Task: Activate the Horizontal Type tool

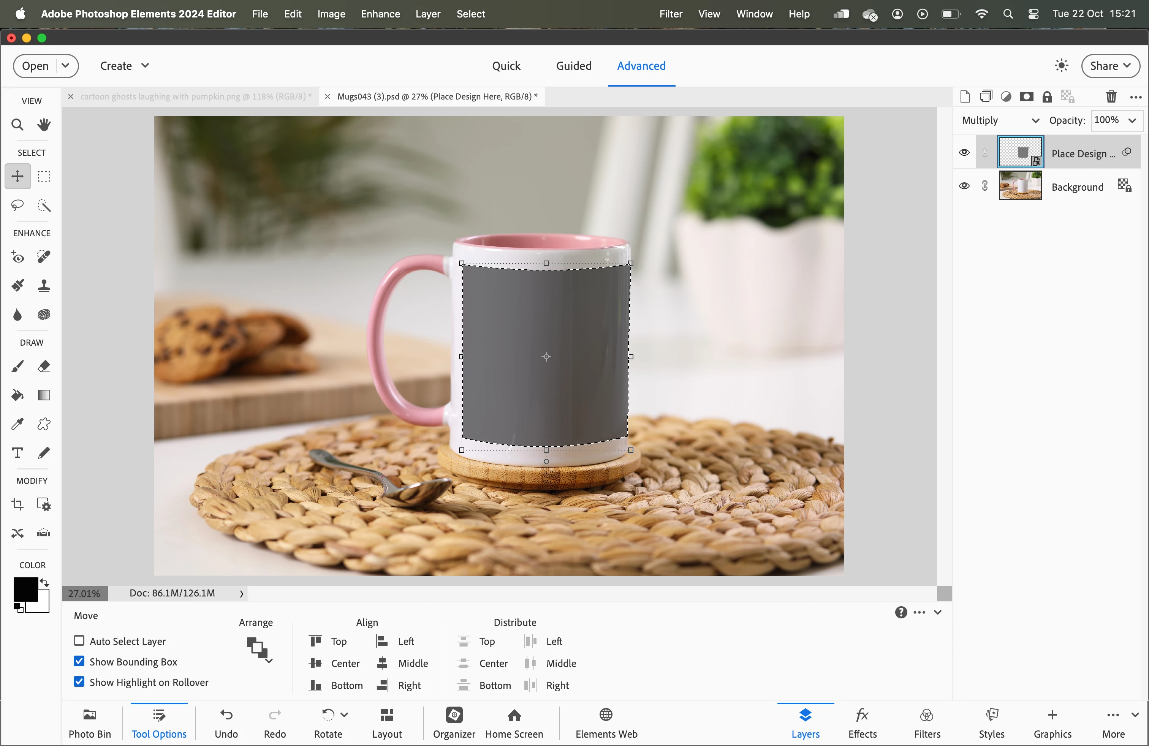Action: (17, 453)
